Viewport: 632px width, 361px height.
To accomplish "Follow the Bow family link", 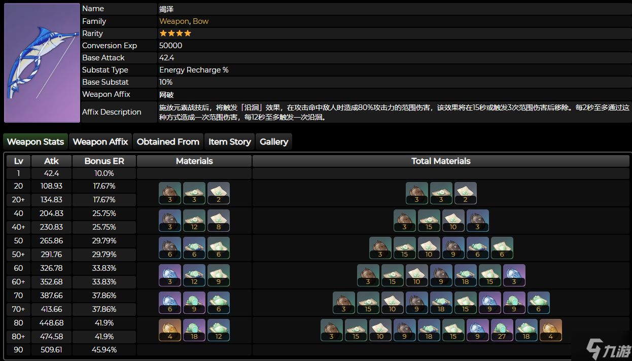I will (x=201, y=21).
